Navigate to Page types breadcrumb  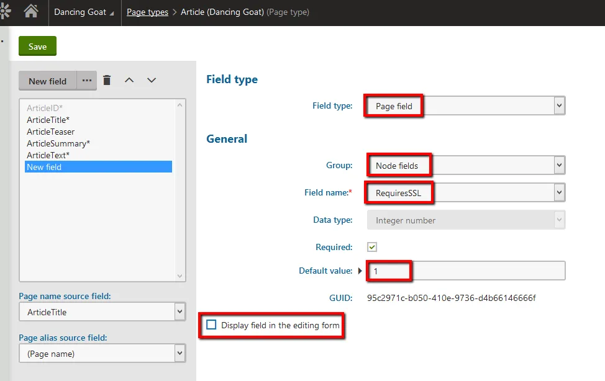tap(147, 12)
